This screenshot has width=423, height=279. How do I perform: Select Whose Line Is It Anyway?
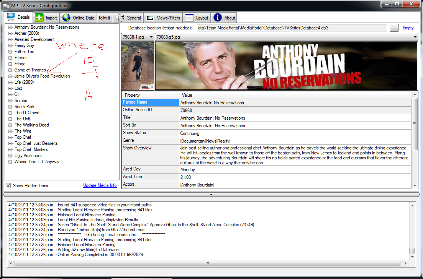37,162
